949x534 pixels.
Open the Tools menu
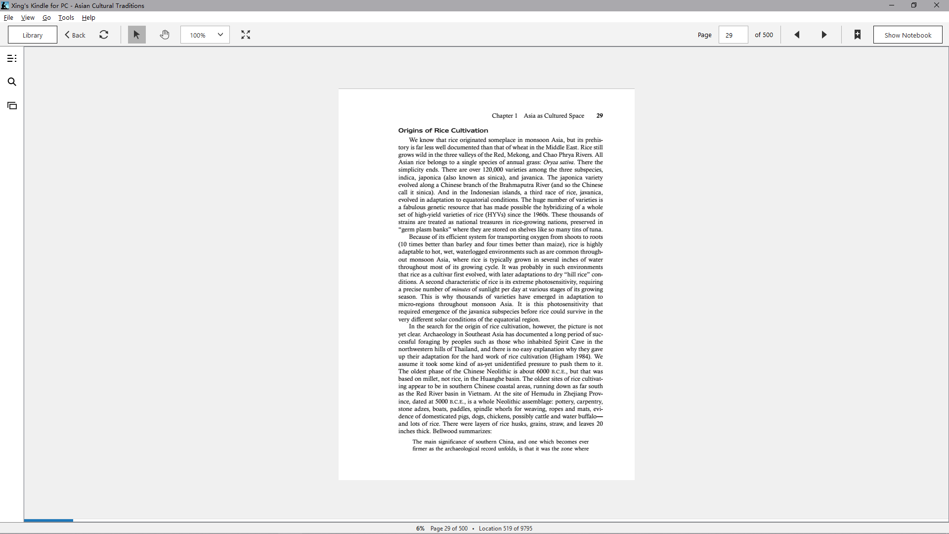[x=66, y=17]
